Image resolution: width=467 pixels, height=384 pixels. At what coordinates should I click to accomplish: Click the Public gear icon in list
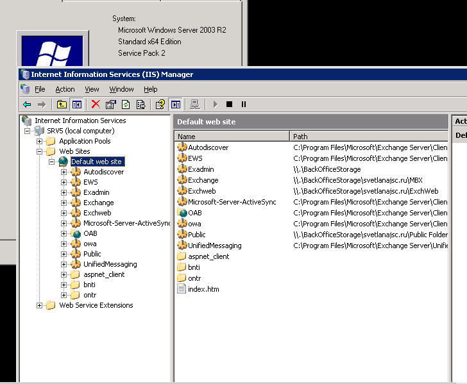(x=182, y=234)
